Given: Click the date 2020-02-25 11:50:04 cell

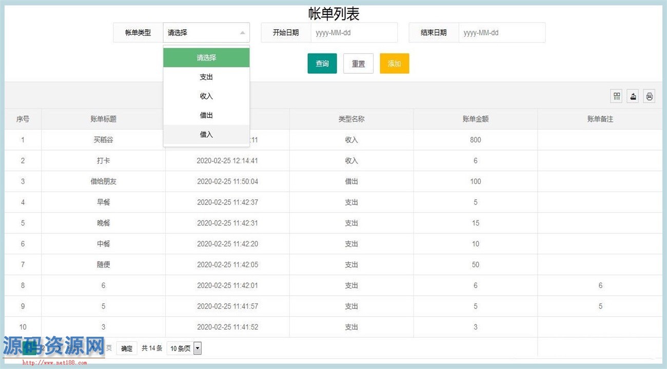Looking at the screenshot, I should [x=227, y=181].
